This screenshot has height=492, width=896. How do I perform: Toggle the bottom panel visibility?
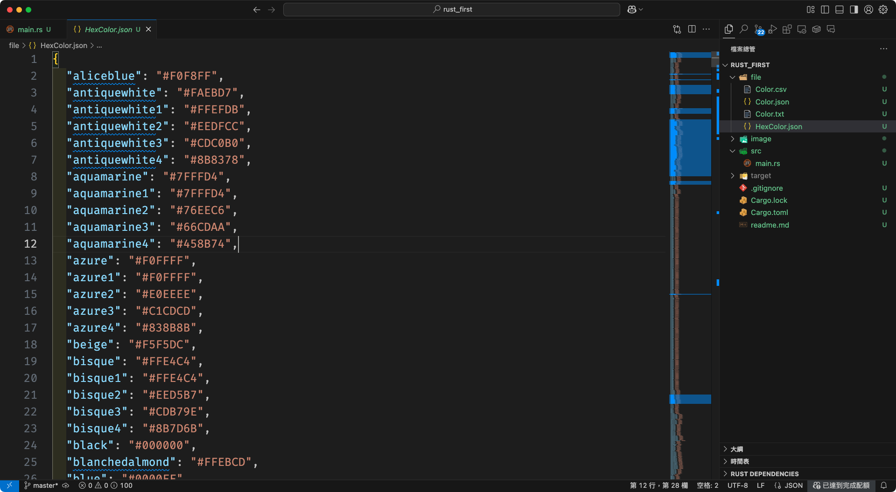click(x=840, y=10)
